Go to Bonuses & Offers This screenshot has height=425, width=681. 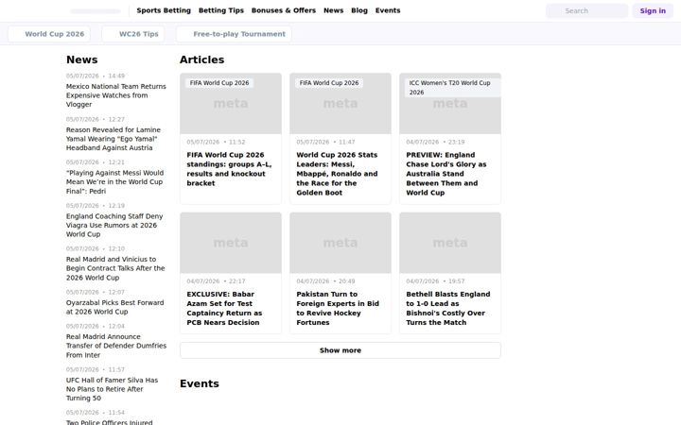[284, 10]
